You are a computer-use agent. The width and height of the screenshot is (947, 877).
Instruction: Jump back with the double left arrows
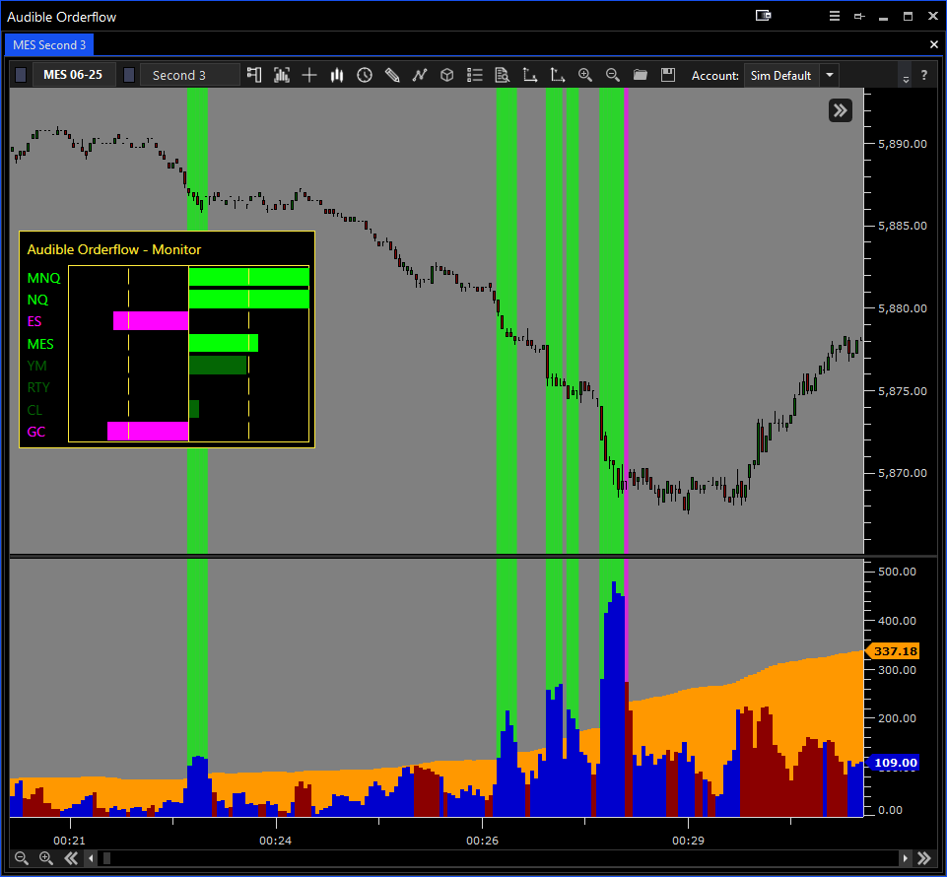coord(71,857)
